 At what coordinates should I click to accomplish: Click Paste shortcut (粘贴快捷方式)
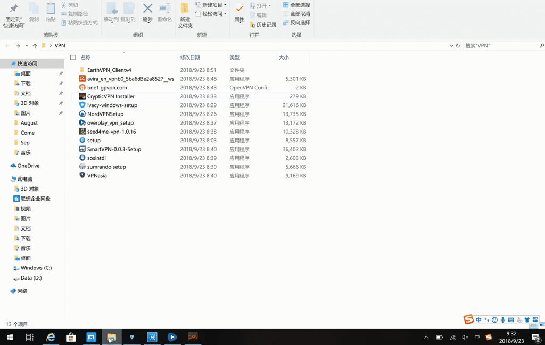point(80,22)
